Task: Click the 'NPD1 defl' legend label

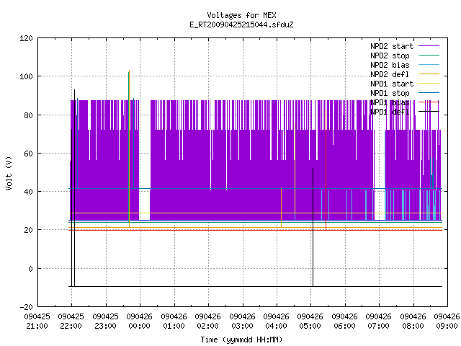Action: [390, 112]
